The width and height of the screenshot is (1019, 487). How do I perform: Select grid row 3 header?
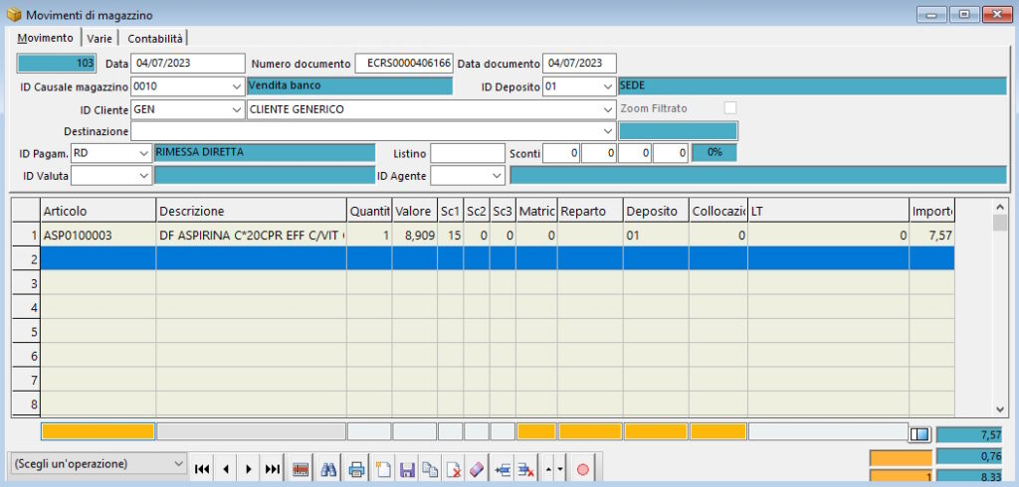point(26,283)
